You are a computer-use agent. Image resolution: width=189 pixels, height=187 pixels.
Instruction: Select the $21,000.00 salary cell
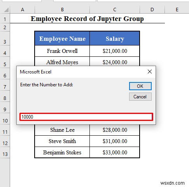point(115,51)
